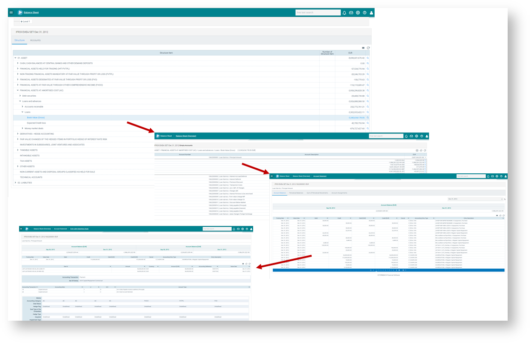530x343 pixels.
Task: Open the user profile icon in main header
Action: pyautogui.click(x=371, y=13)
